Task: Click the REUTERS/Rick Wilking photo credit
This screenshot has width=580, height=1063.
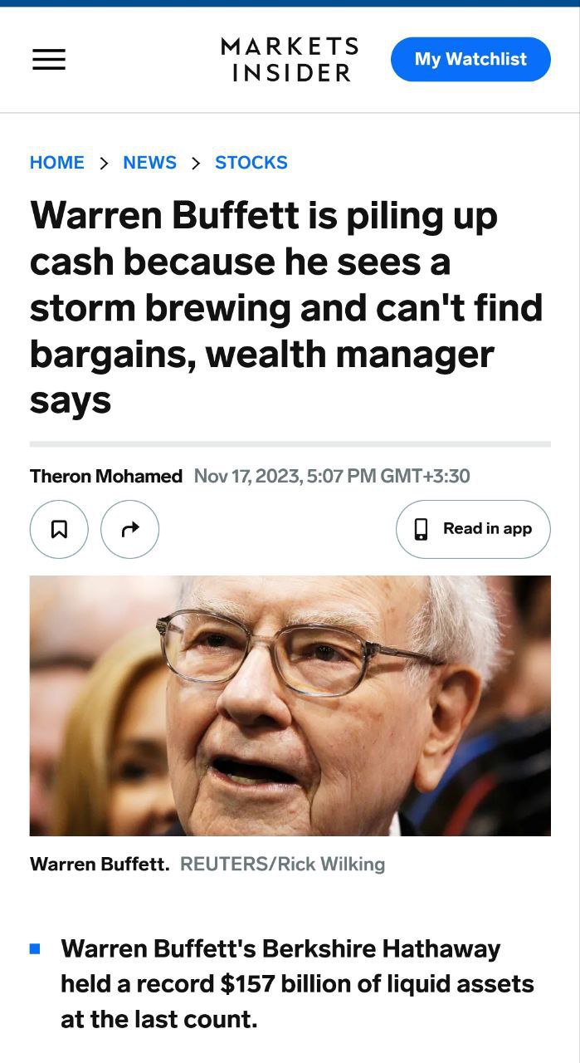Action: click(x=283, y=865)
